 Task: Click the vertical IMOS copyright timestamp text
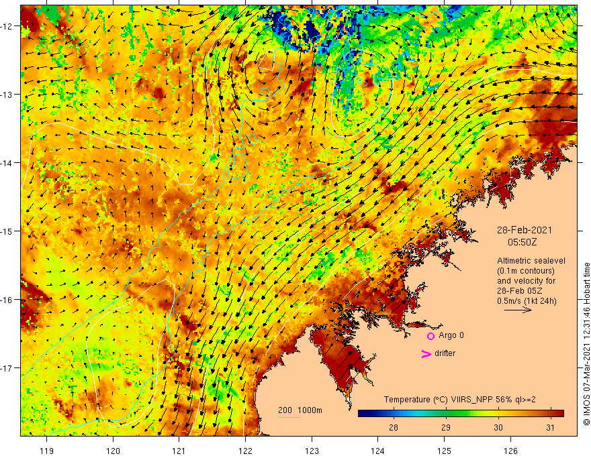point(586,345)
